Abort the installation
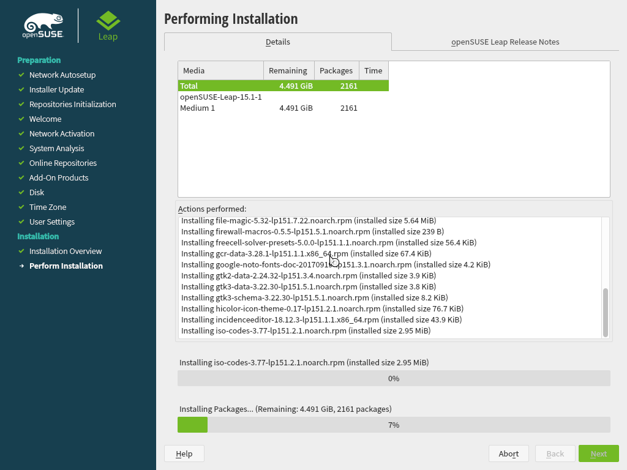This screenshot has width=627, height=470. (x=509, y=453)
